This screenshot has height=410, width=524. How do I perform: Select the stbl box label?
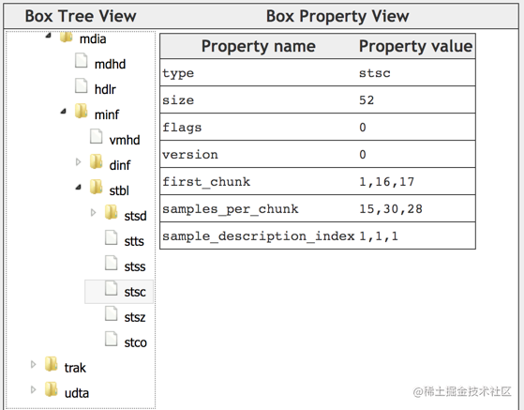(x=119, y=190)
